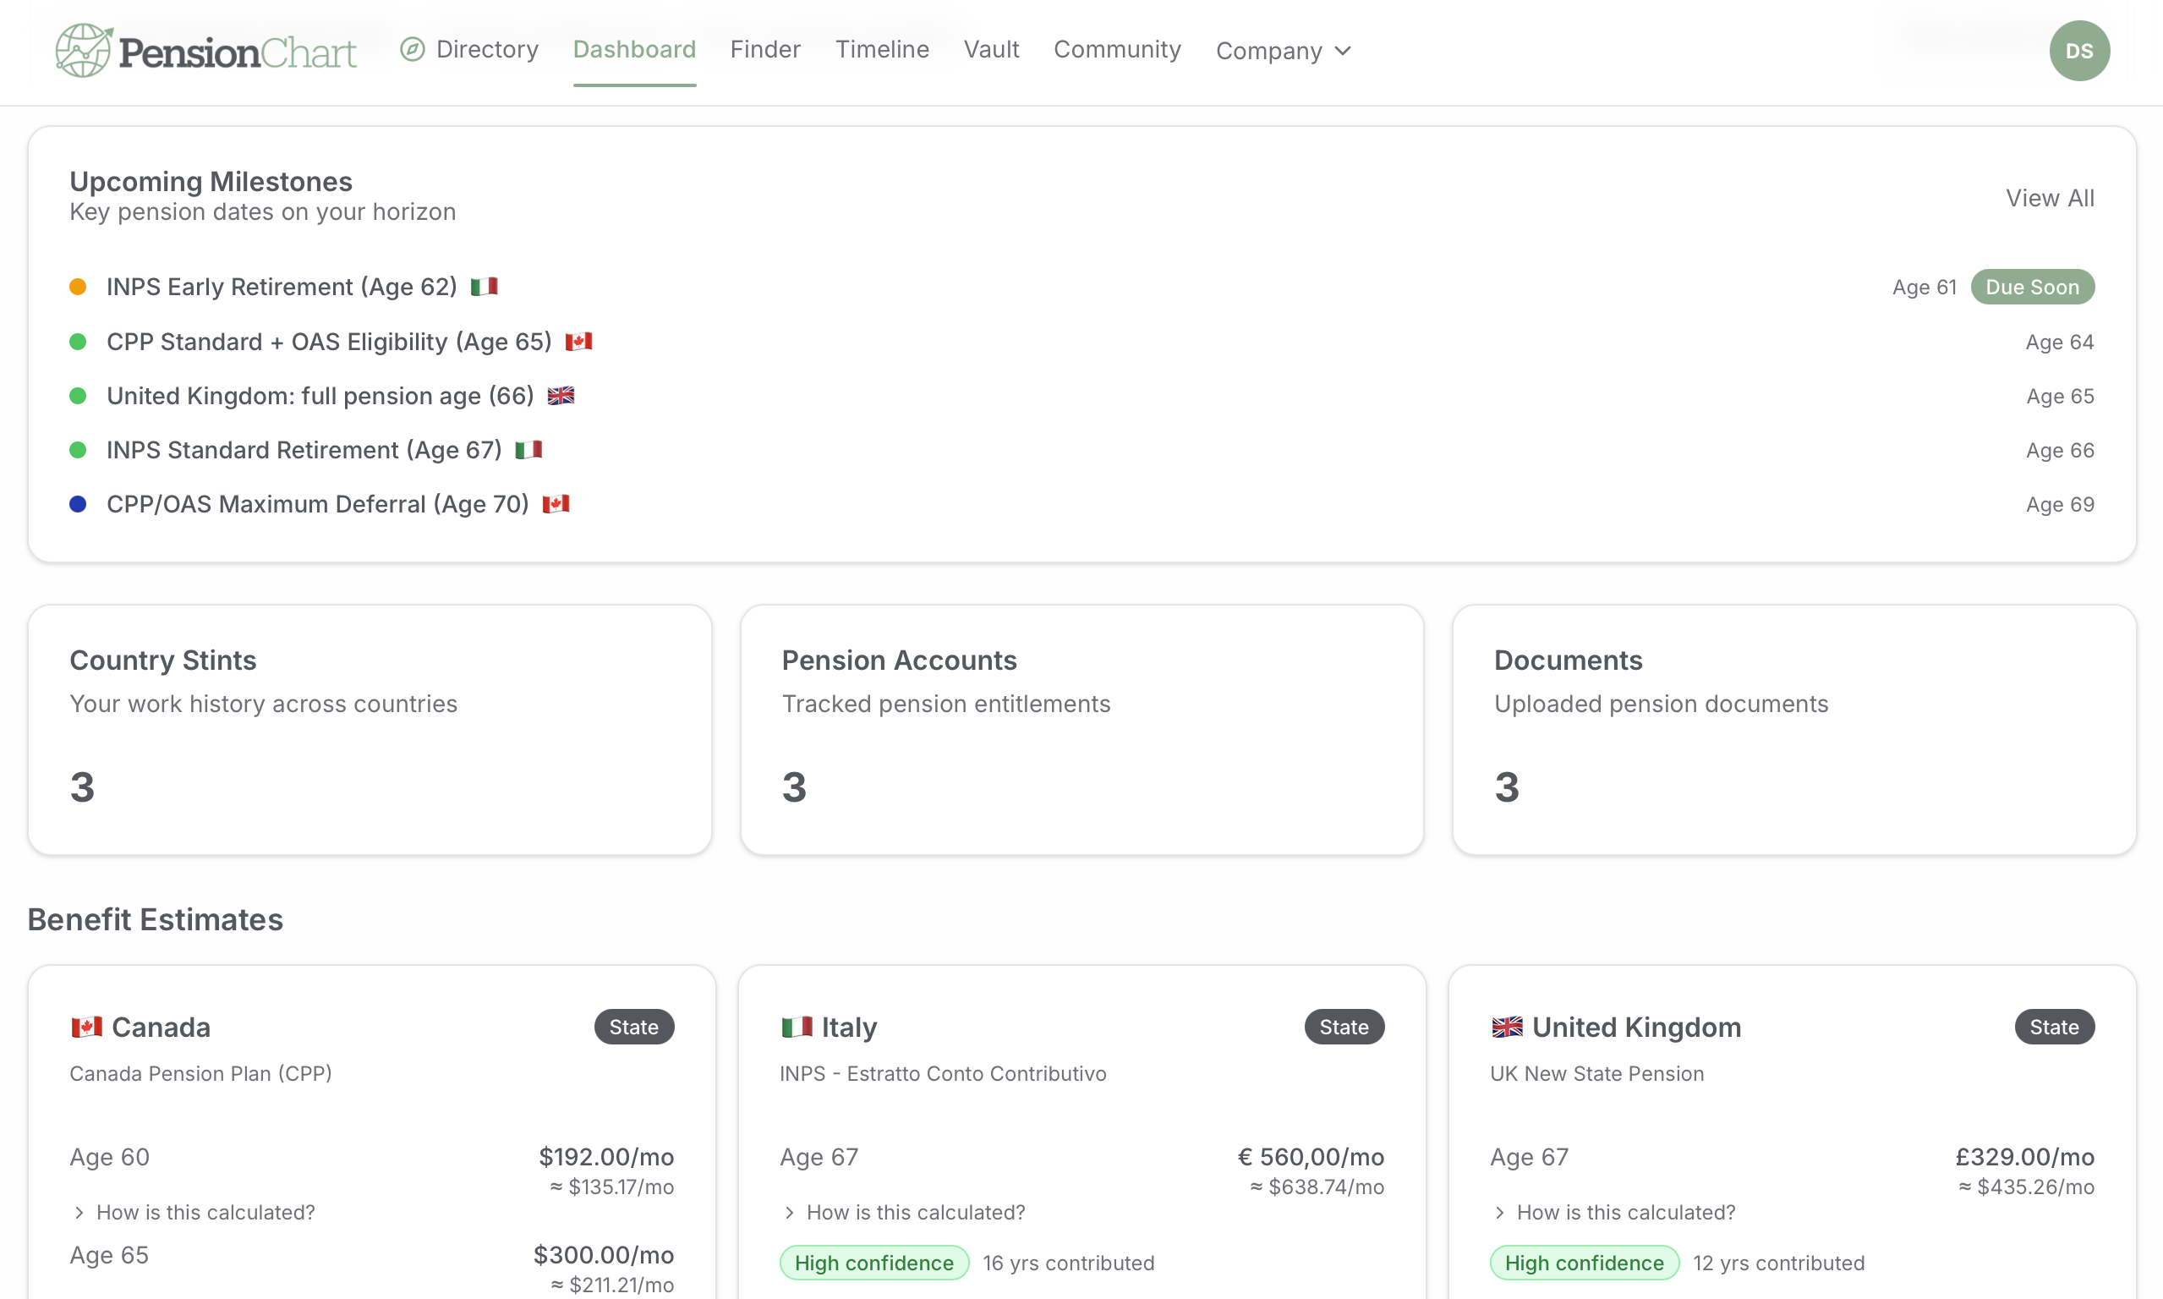The height and width of the screenshot is (1299, 2163).
Task: Click 'UK New State Pension' subtitle
Action: coord(1596,1073)
